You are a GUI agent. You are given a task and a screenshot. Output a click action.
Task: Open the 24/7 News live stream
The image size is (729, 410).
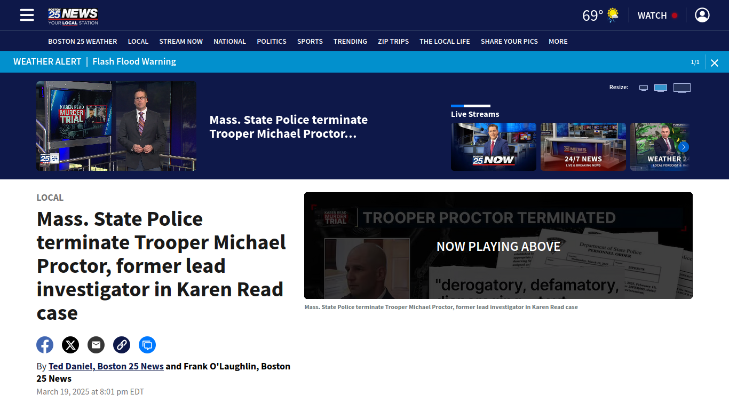pos(583,147)
